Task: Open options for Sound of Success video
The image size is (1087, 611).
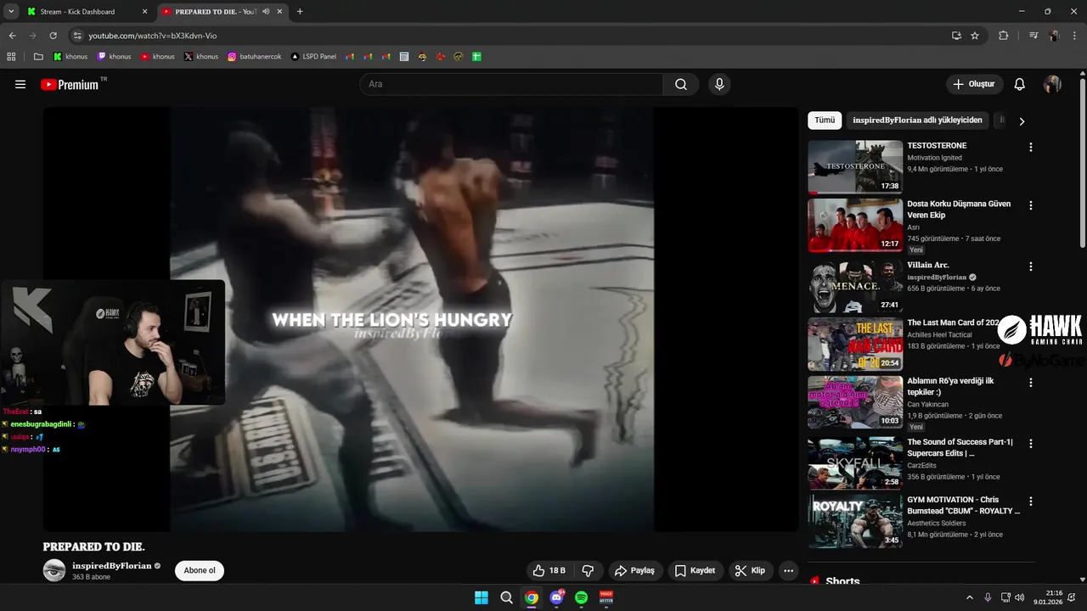Action: (x=1031, y=444)
